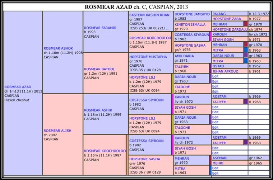The image size is (273, 180).
Task: Open KINETON ISMALLA's entry
Action: 190,25
